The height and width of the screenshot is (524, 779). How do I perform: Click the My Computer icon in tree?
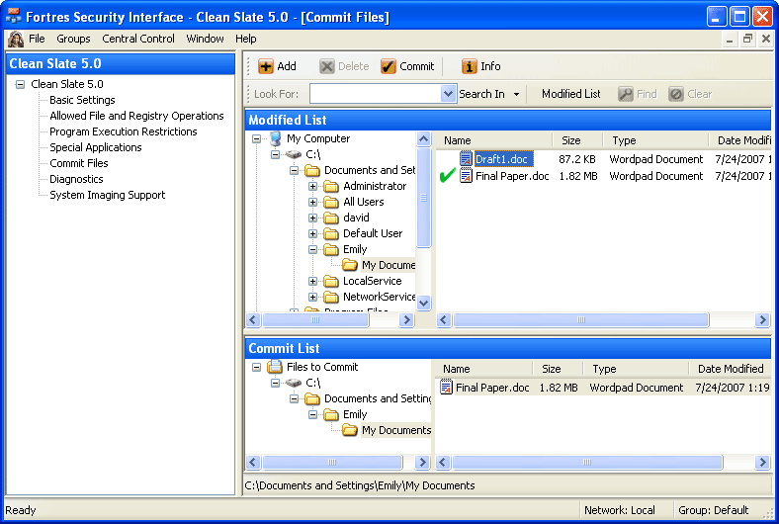[276, 138]
